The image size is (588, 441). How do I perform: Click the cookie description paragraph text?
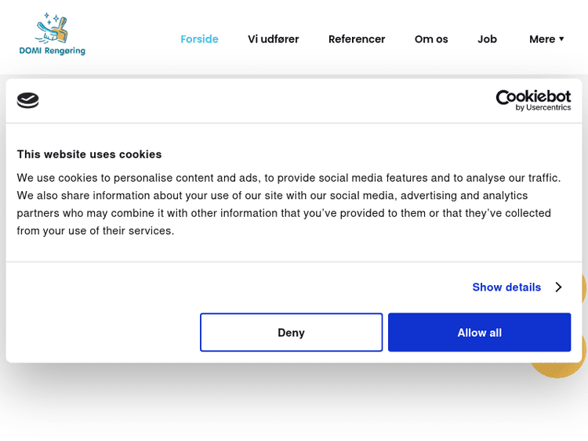click(x=289, y=204)
